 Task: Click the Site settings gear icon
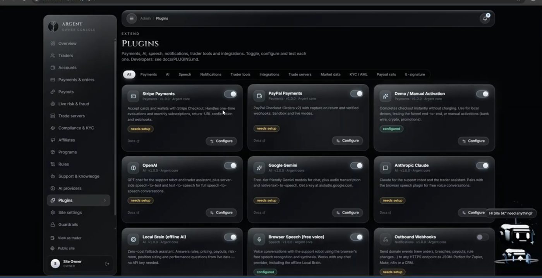point(53,212)
